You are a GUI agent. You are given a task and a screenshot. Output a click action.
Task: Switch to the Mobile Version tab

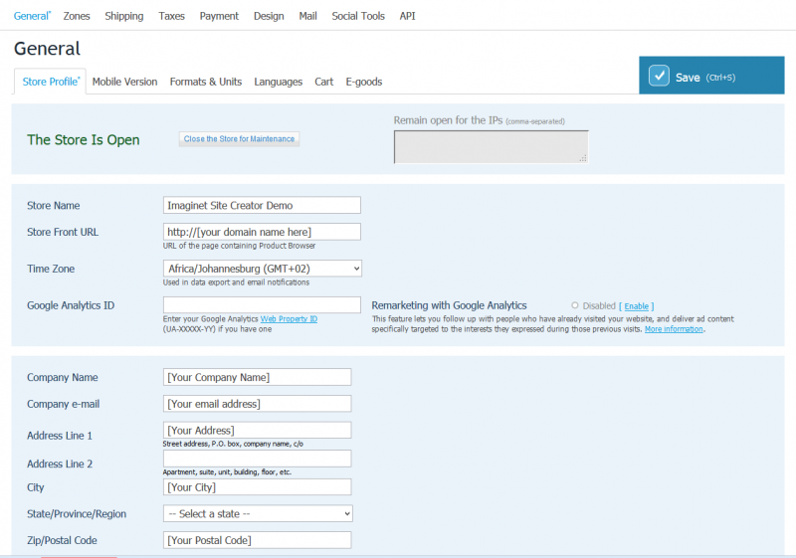click(125, 82)
